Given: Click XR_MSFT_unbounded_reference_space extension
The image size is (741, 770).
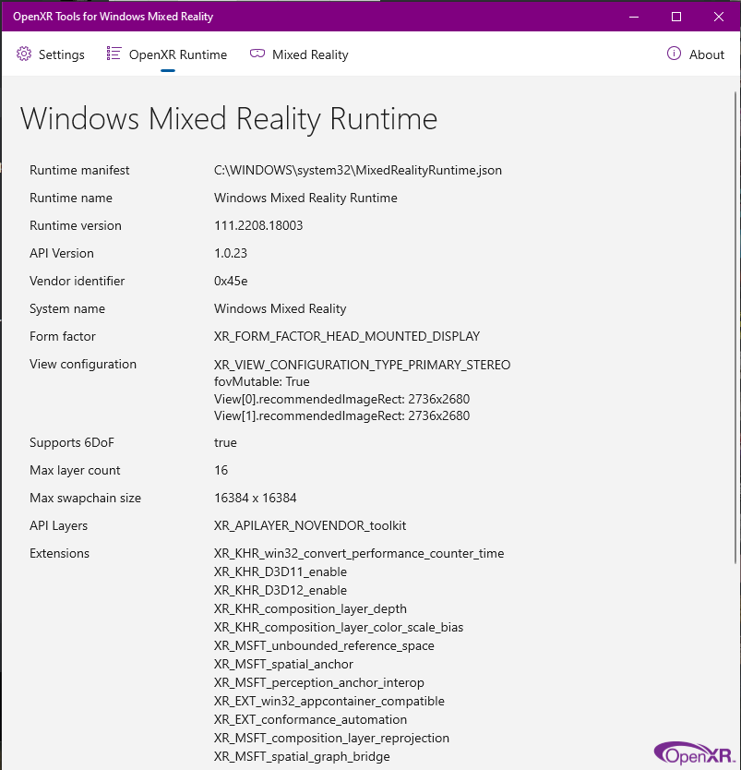Looking at the screenshot, I should click(x=324, y=645).
